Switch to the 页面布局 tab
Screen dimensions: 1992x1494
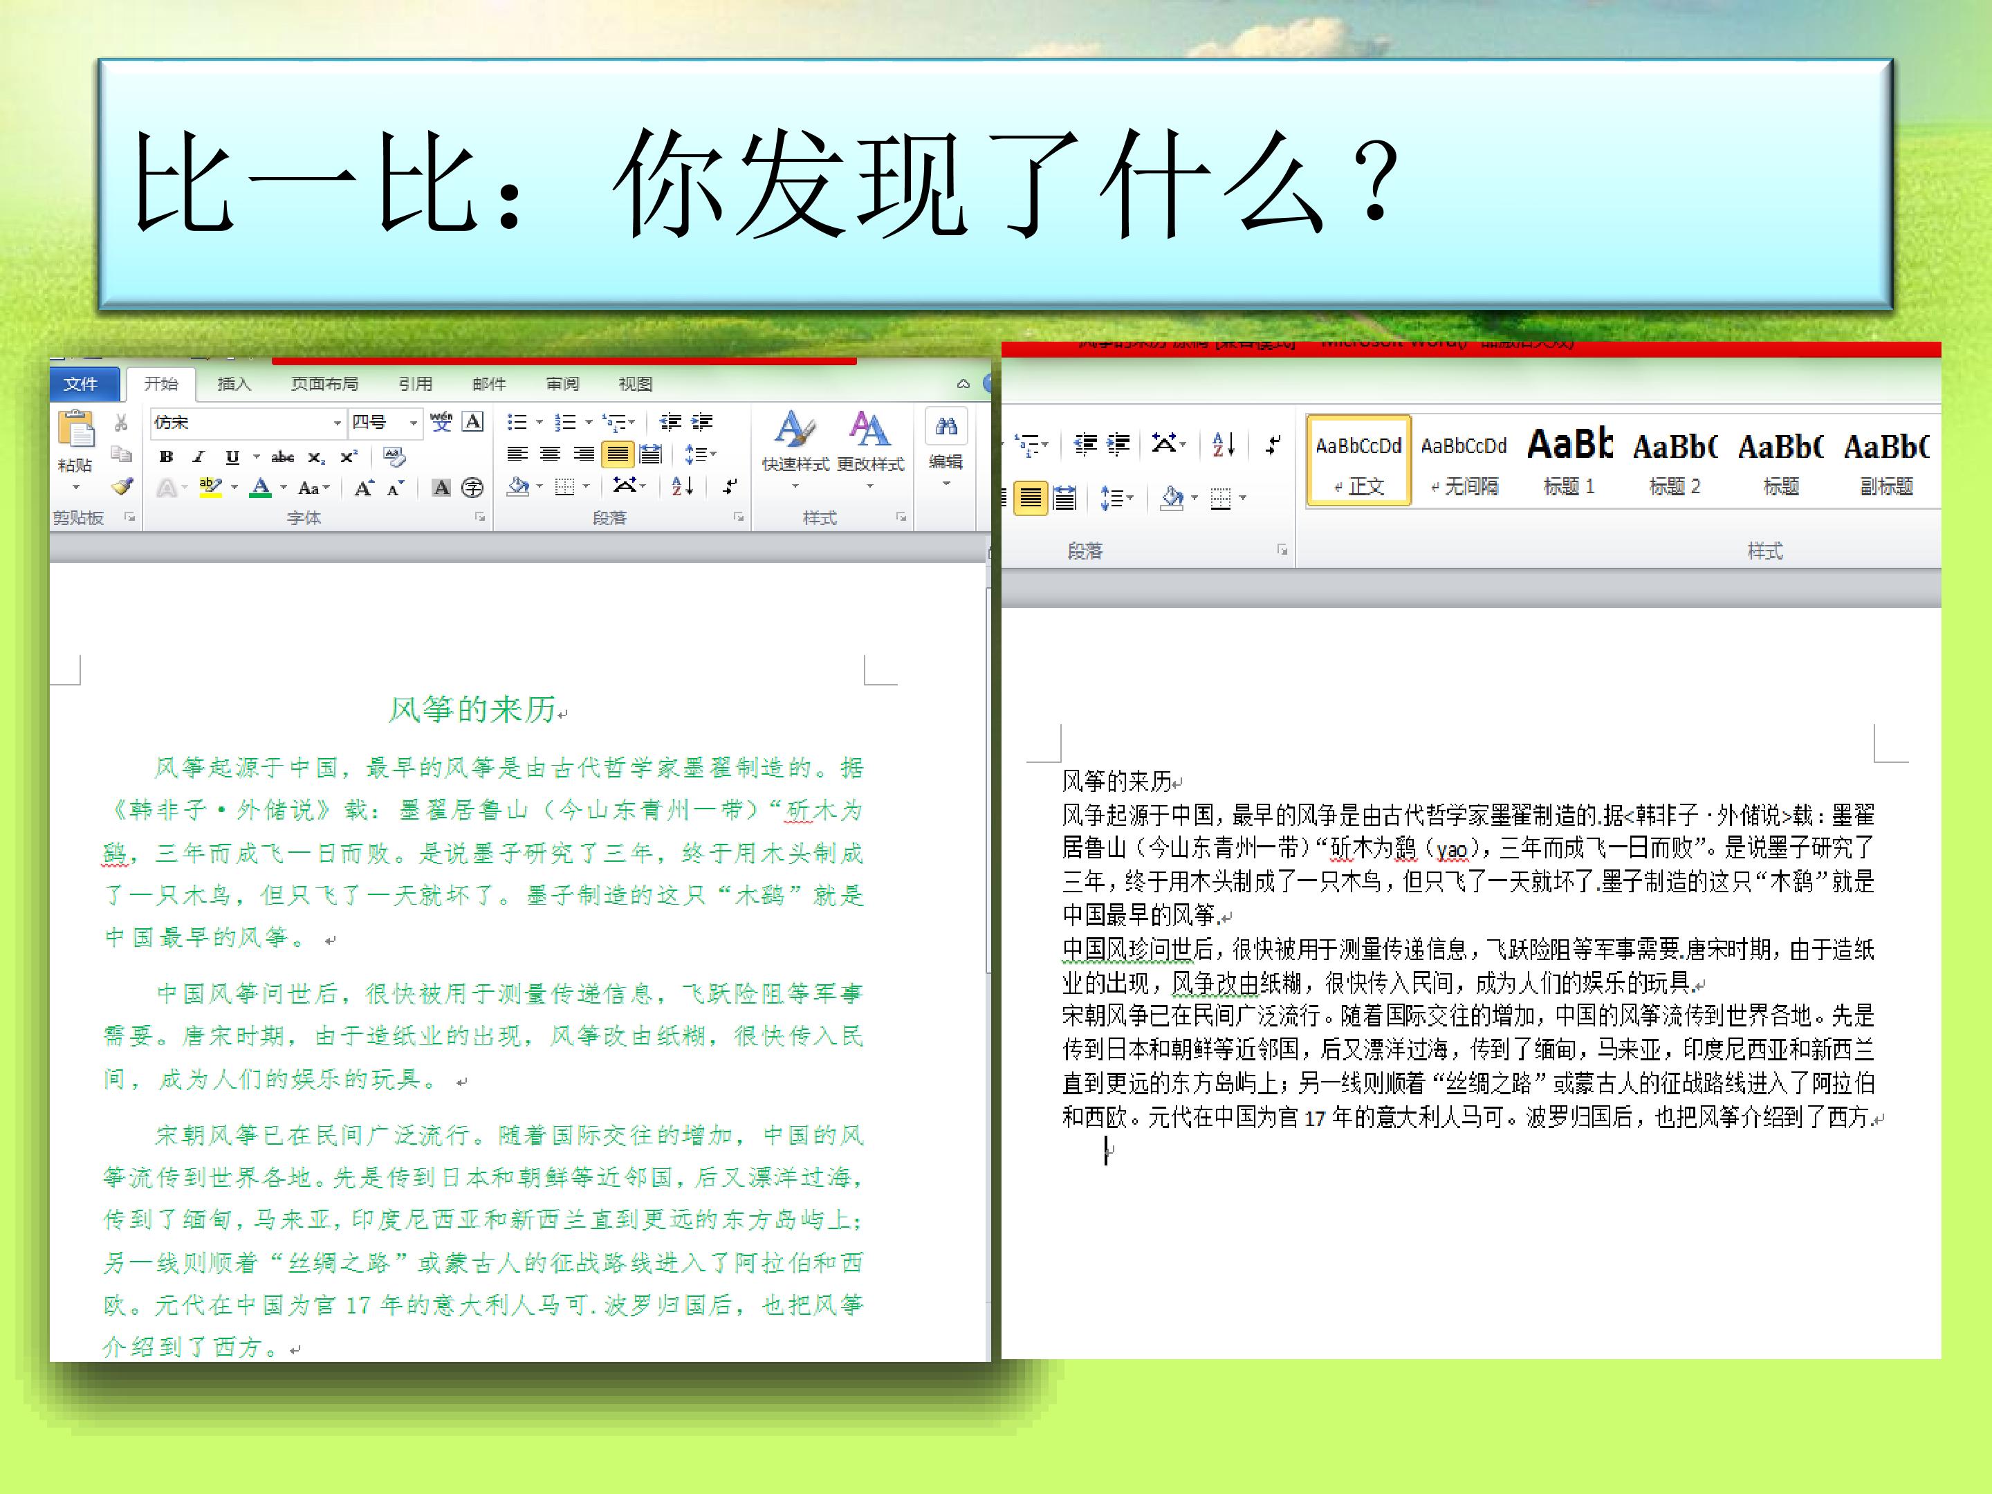coord(324,384)
